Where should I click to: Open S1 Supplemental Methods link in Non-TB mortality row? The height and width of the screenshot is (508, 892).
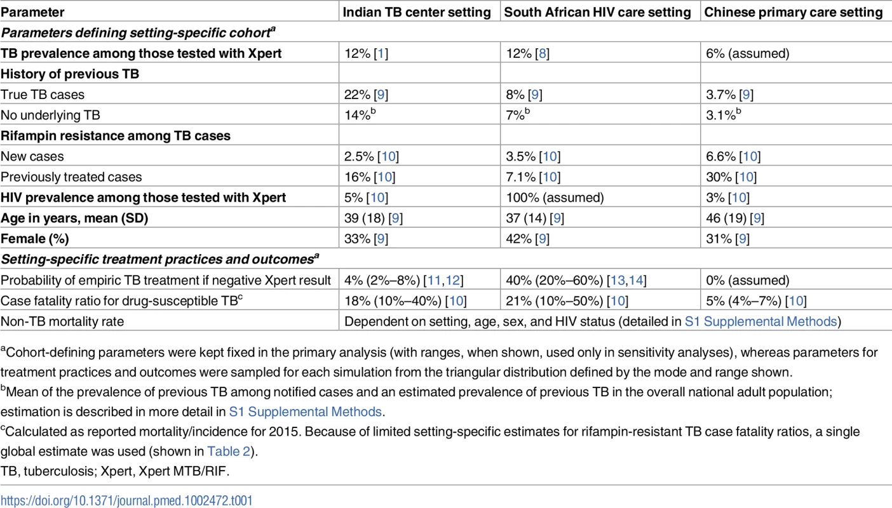point(760,321)
